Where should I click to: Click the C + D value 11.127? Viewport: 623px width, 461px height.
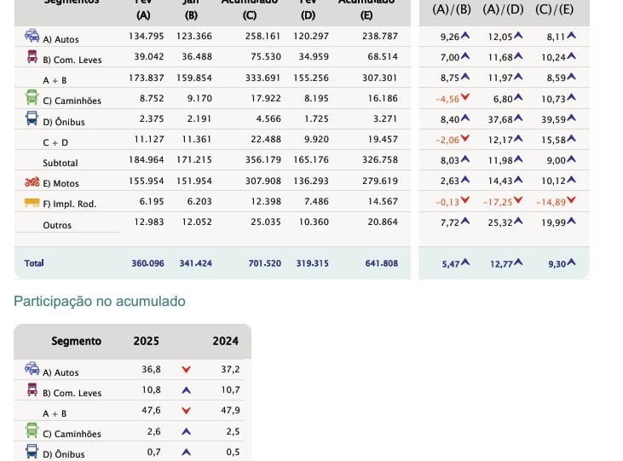click(x=149, y=139)
